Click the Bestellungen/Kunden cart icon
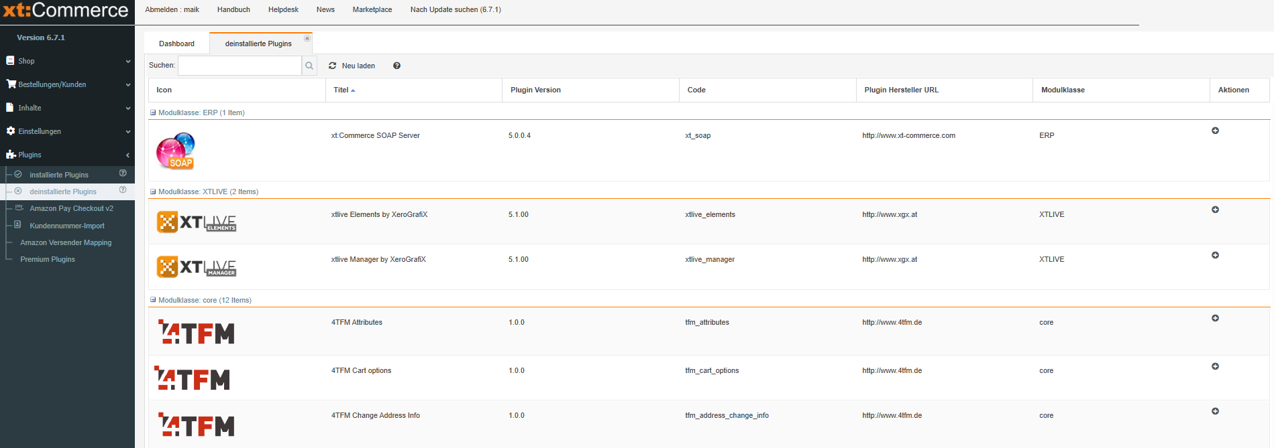1274x448 pixels. (11, 84)
